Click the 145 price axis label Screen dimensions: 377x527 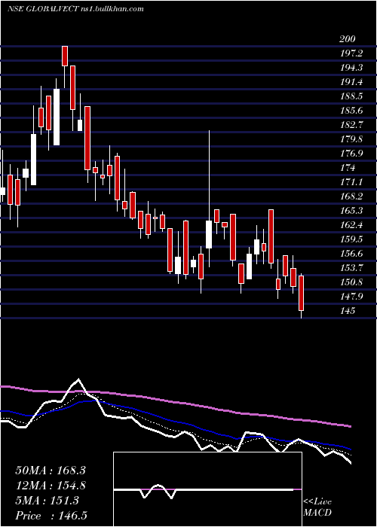click(347, 310)
